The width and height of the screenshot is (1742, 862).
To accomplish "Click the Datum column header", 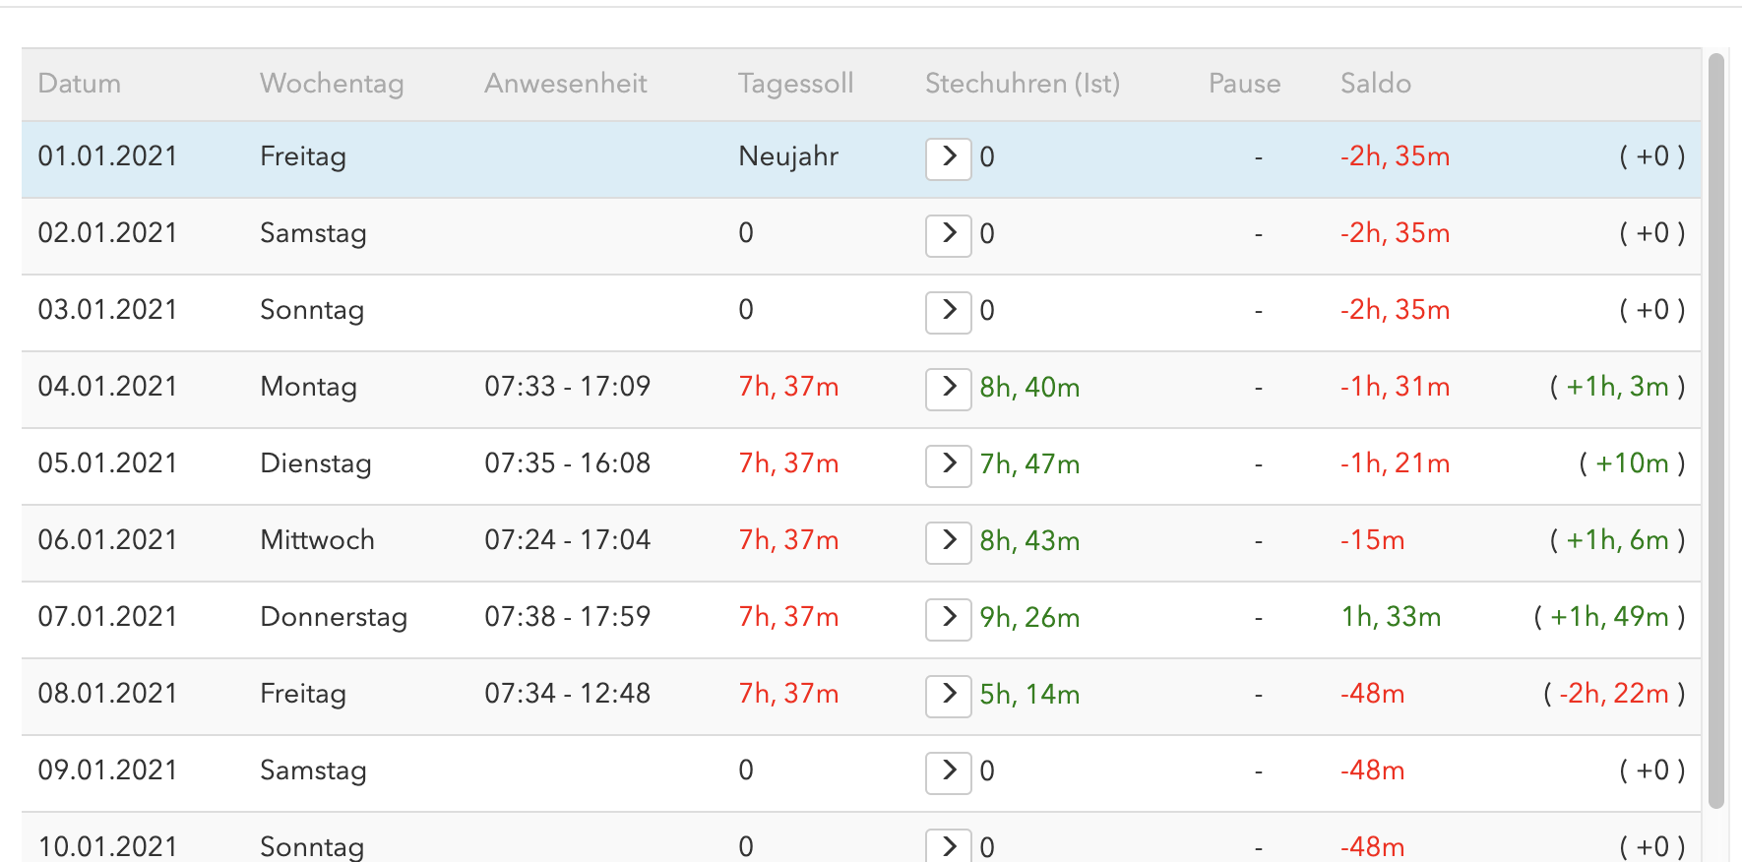I will coord(80,84).
